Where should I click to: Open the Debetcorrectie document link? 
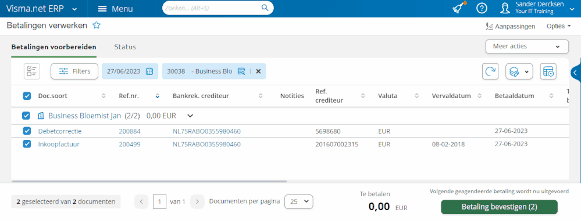point(60,131)
